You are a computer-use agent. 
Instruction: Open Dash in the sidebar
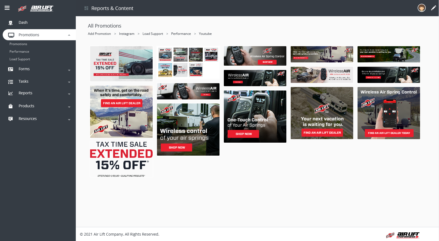[23, 22]
